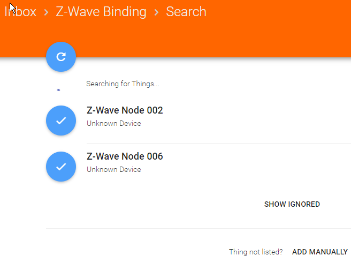Go back to Inbox via breadcrumb
The width and height of the screenshot is (351, 263).
coord(20,11)
